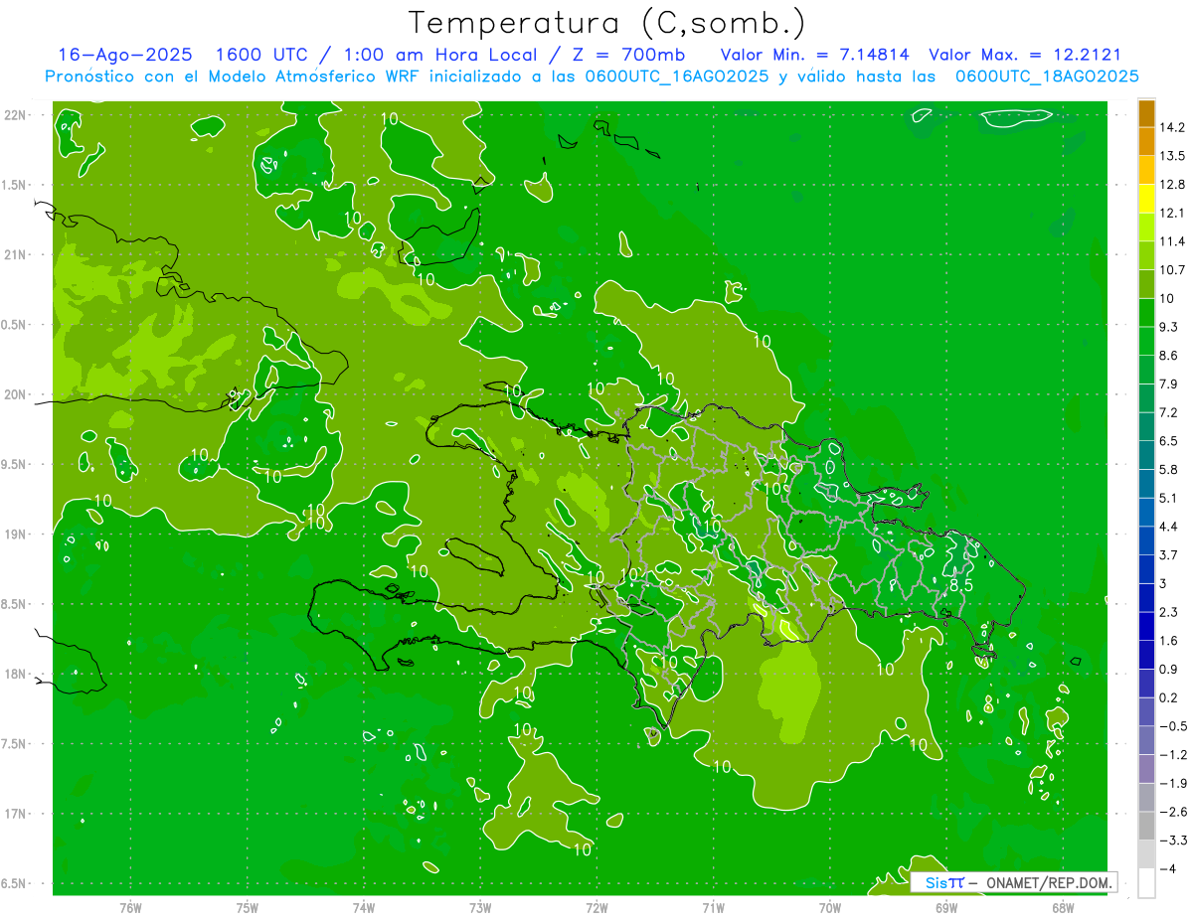
Task: Click the 75W longitude label
Action: point(248,908)
